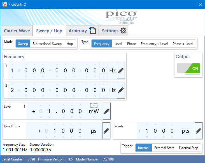Change the Level unit using up arrow above mW
This screenshot has width=205, height=163.
(94, 105)
